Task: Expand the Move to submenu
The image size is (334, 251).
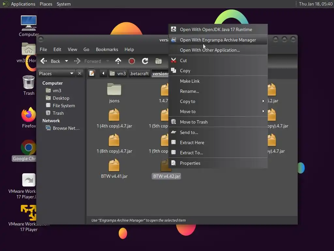Action: point(218,111)
